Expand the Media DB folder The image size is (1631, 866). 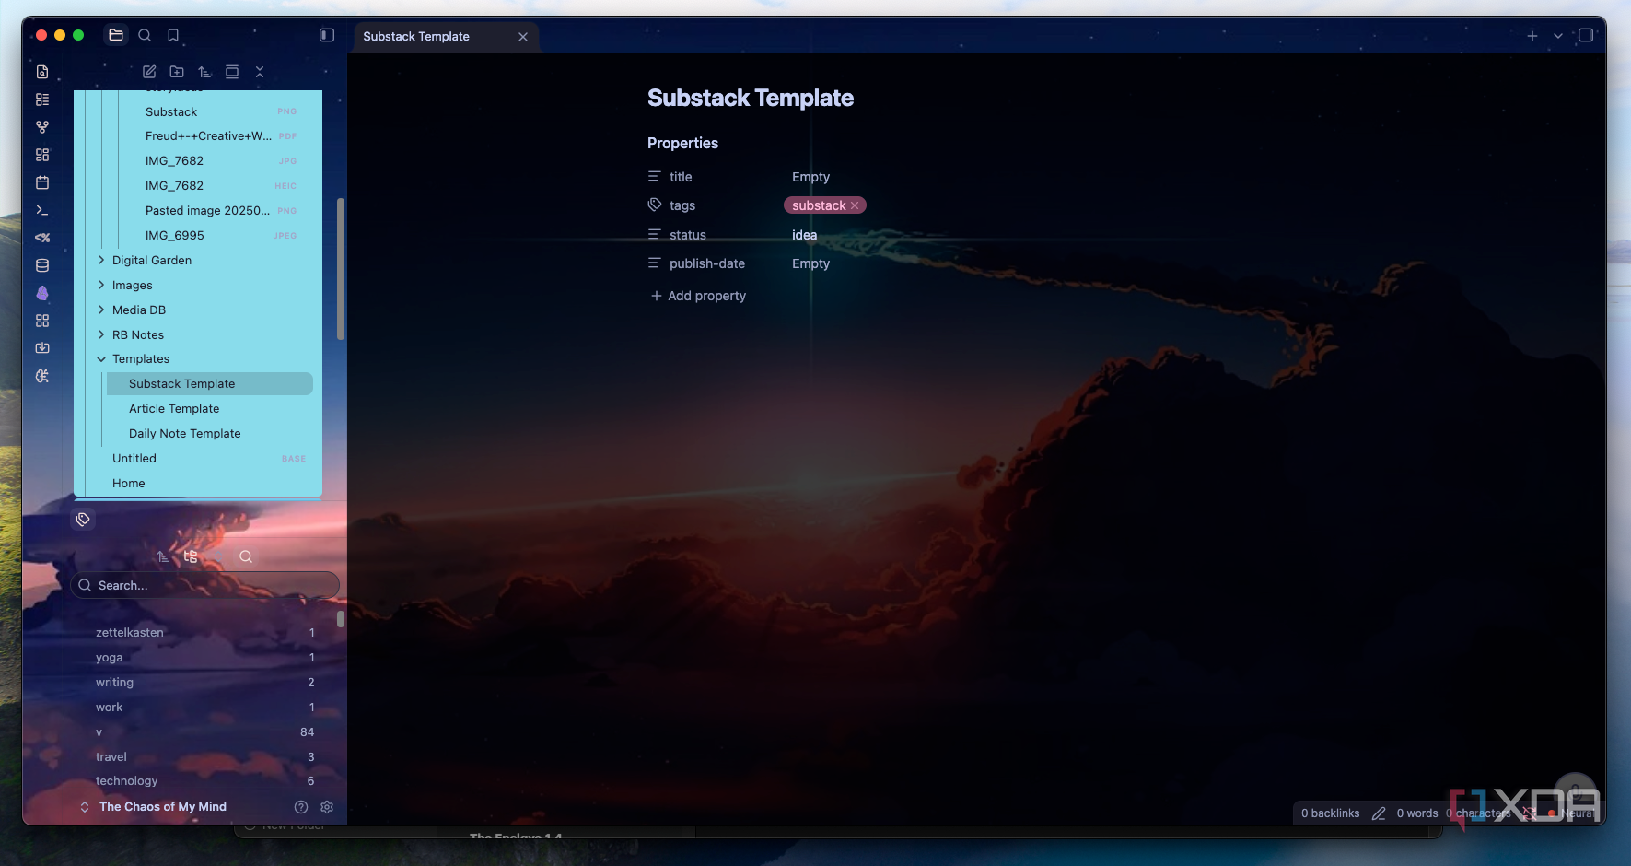coord(101,310)
